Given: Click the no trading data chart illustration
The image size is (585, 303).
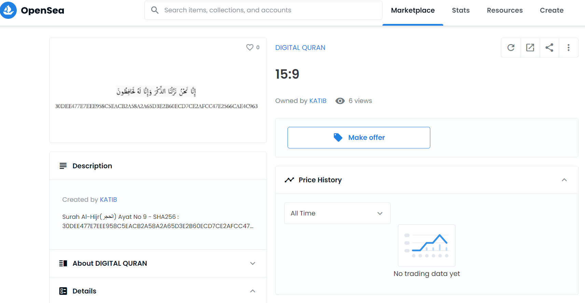Looking at the screenshot, I should tap(427, 246).
